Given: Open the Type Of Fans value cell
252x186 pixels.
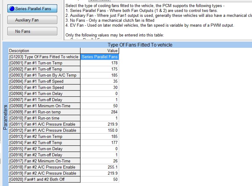Looking at the screenshot, I should point(100,57).
